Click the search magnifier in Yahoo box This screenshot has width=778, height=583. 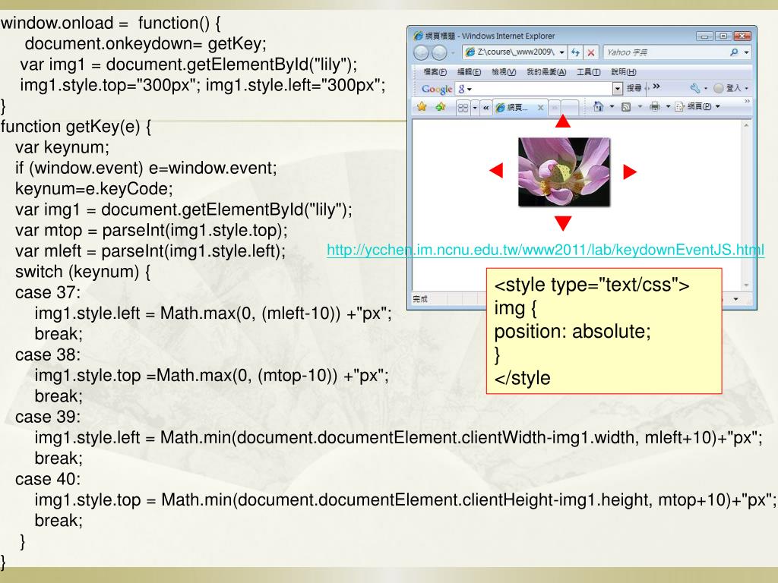[734, 52]
